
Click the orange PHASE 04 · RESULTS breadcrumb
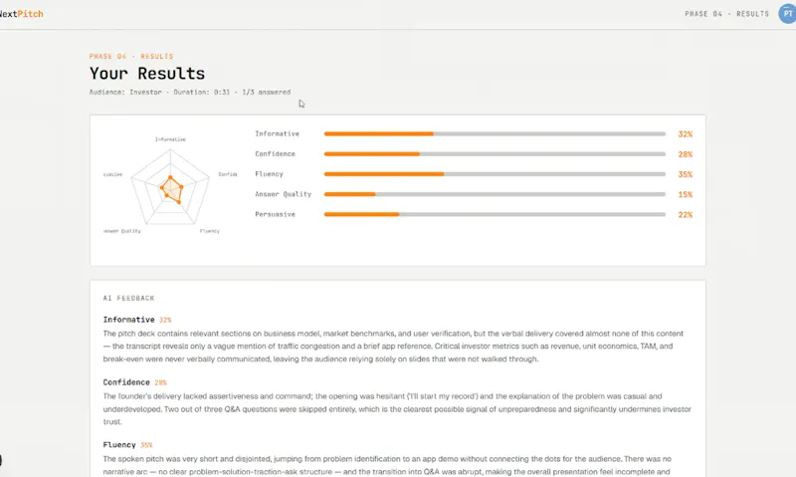tap(131, 57)
